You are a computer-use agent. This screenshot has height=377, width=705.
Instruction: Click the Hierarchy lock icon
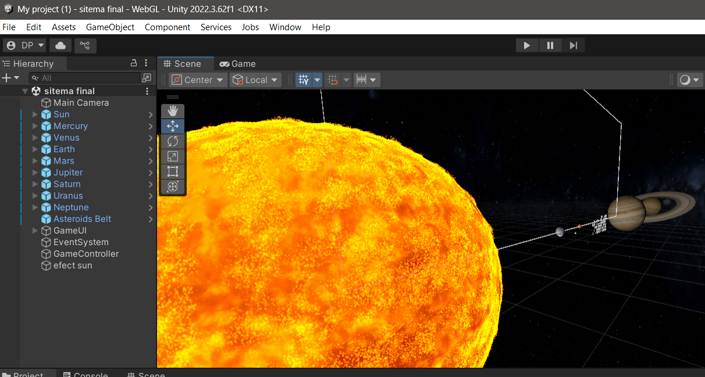pyautogui.click(x=134, y=63)
